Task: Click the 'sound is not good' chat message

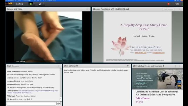Action: 20,85
